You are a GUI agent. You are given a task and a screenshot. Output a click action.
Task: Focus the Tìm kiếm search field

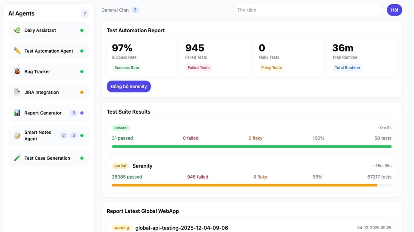point(307,10)
